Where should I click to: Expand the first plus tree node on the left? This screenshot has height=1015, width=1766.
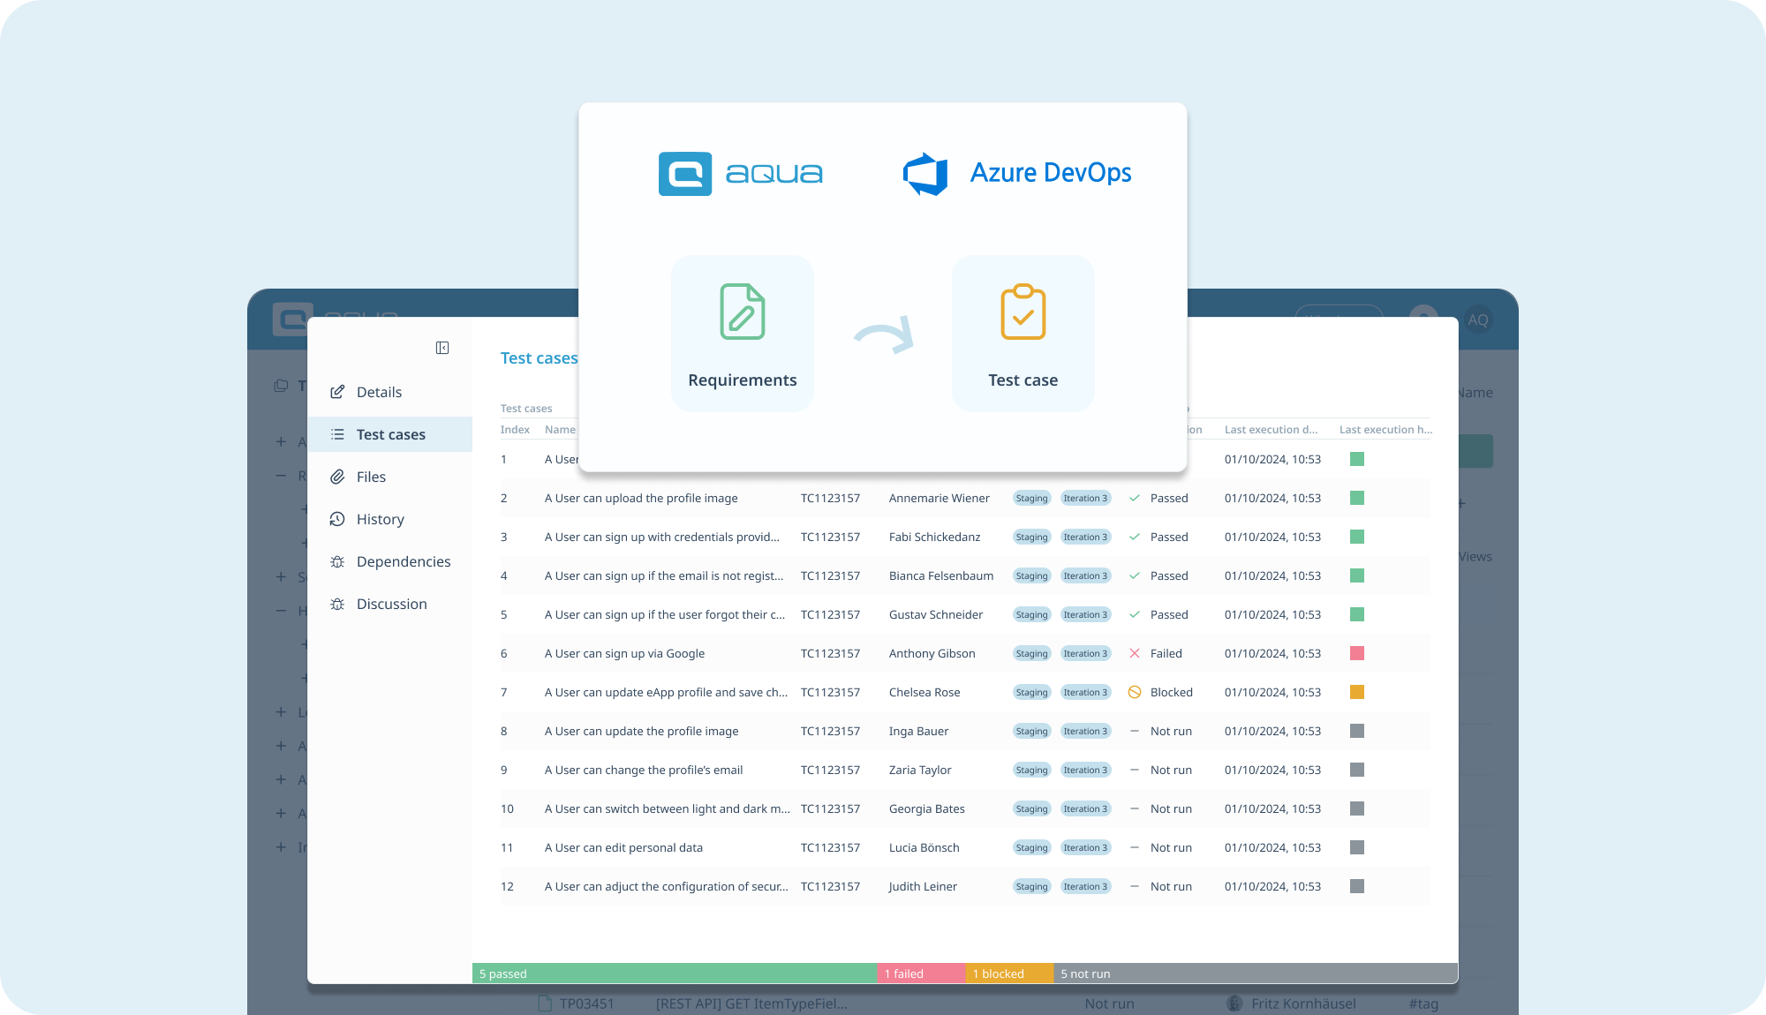pos(281,441)
